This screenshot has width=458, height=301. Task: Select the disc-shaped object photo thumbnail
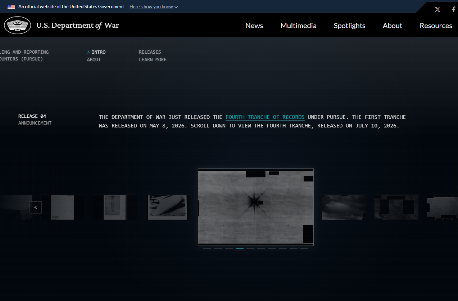pos(167,207)
